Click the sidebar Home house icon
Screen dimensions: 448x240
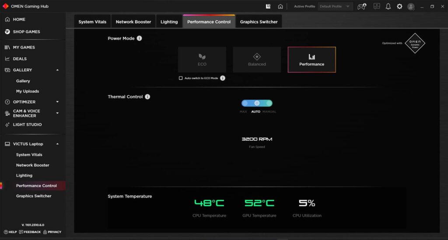pyautogui.click(x=7, y=19)
